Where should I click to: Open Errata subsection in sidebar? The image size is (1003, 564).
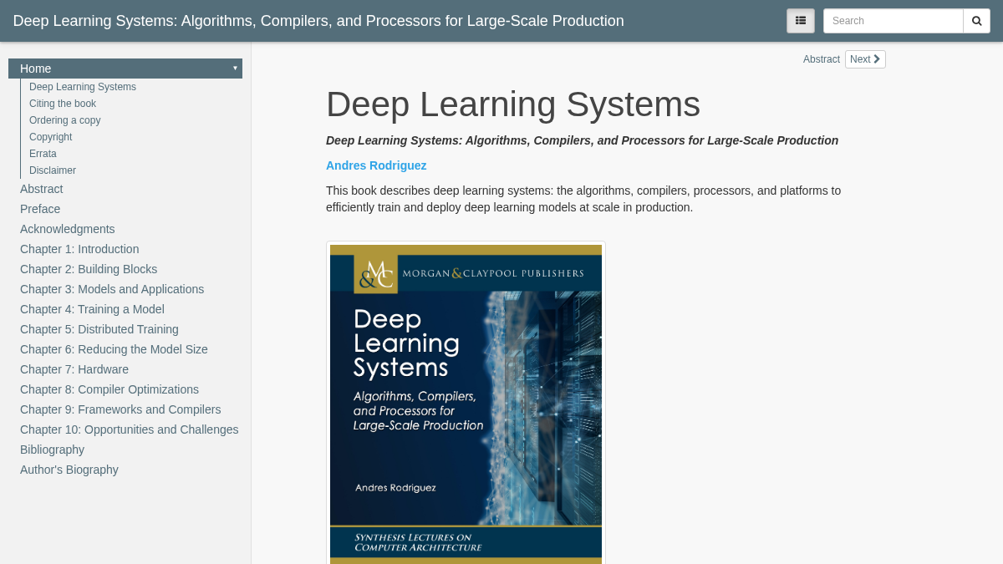(43, 154)
